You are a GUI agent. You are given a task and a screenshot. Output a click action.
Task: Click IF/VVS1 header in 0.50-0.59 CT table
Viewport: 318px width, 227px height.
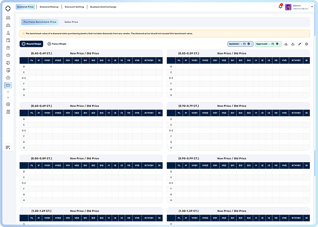click(x=296, y=61)
